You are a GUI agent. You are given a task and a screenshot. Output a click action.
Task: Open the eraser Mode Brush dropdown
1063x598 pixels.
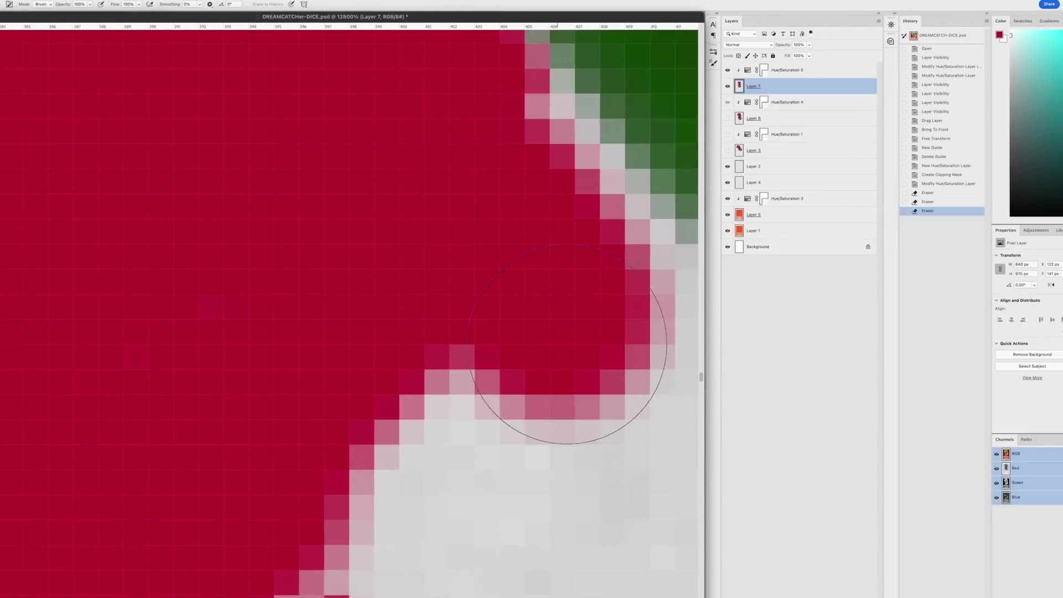tap(43, 4)
